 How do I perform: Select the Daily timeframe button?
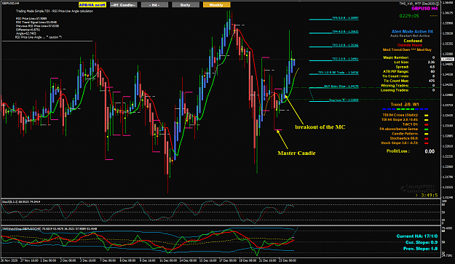[186, 5]
